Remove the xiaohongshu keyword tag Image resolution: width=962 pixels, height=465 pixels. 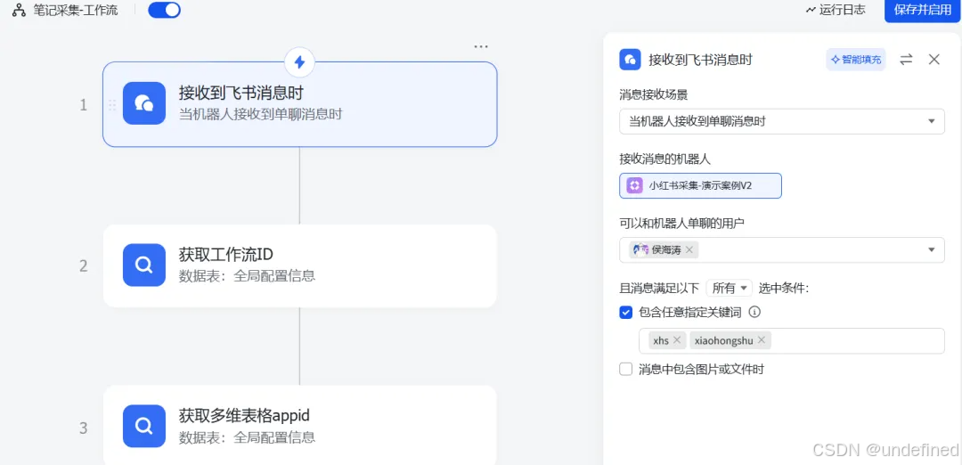(x=762, y=340)
